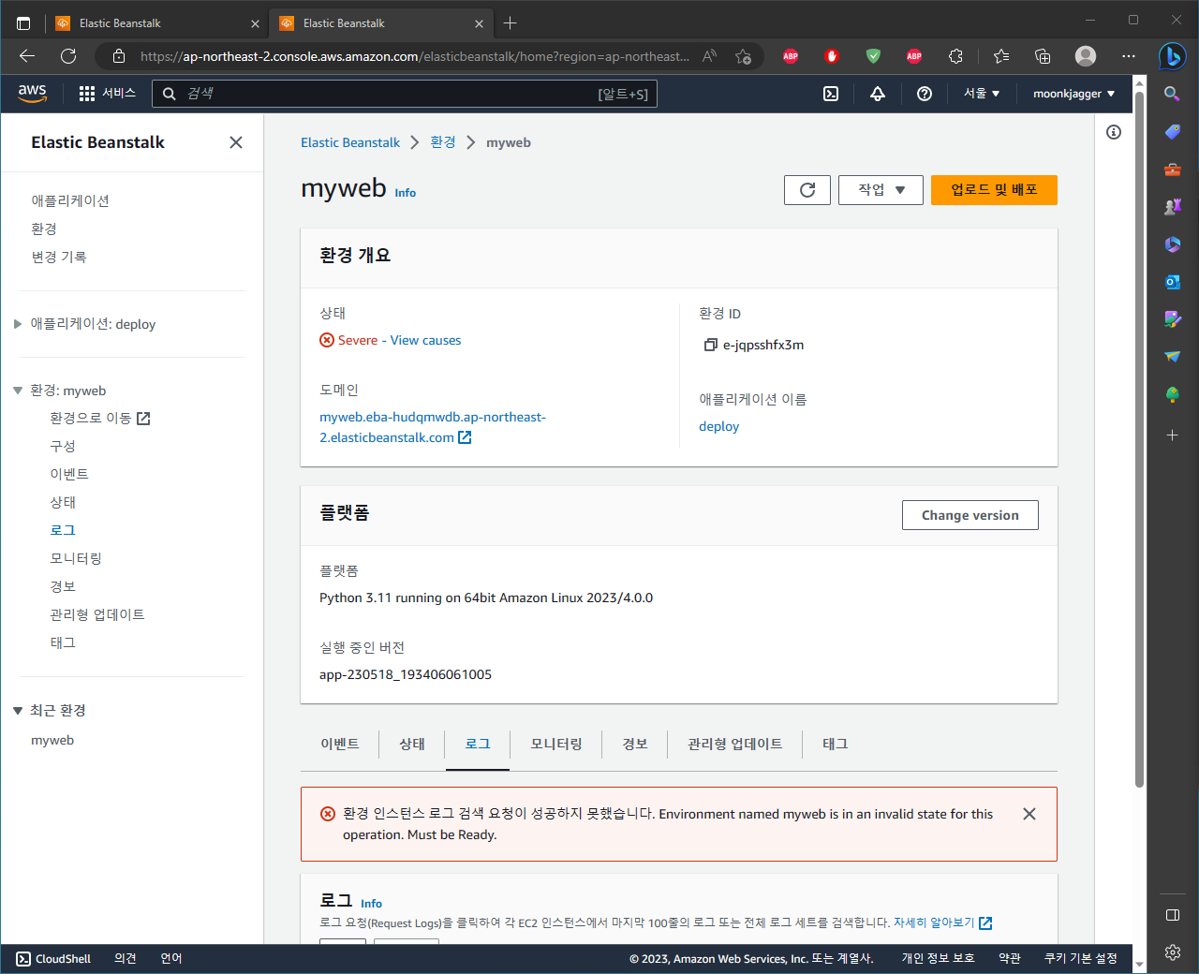Image resolution: width=1199 pixels, height=974 pixels.
Task: Open browser collections icon
Action: [1043, 56]
